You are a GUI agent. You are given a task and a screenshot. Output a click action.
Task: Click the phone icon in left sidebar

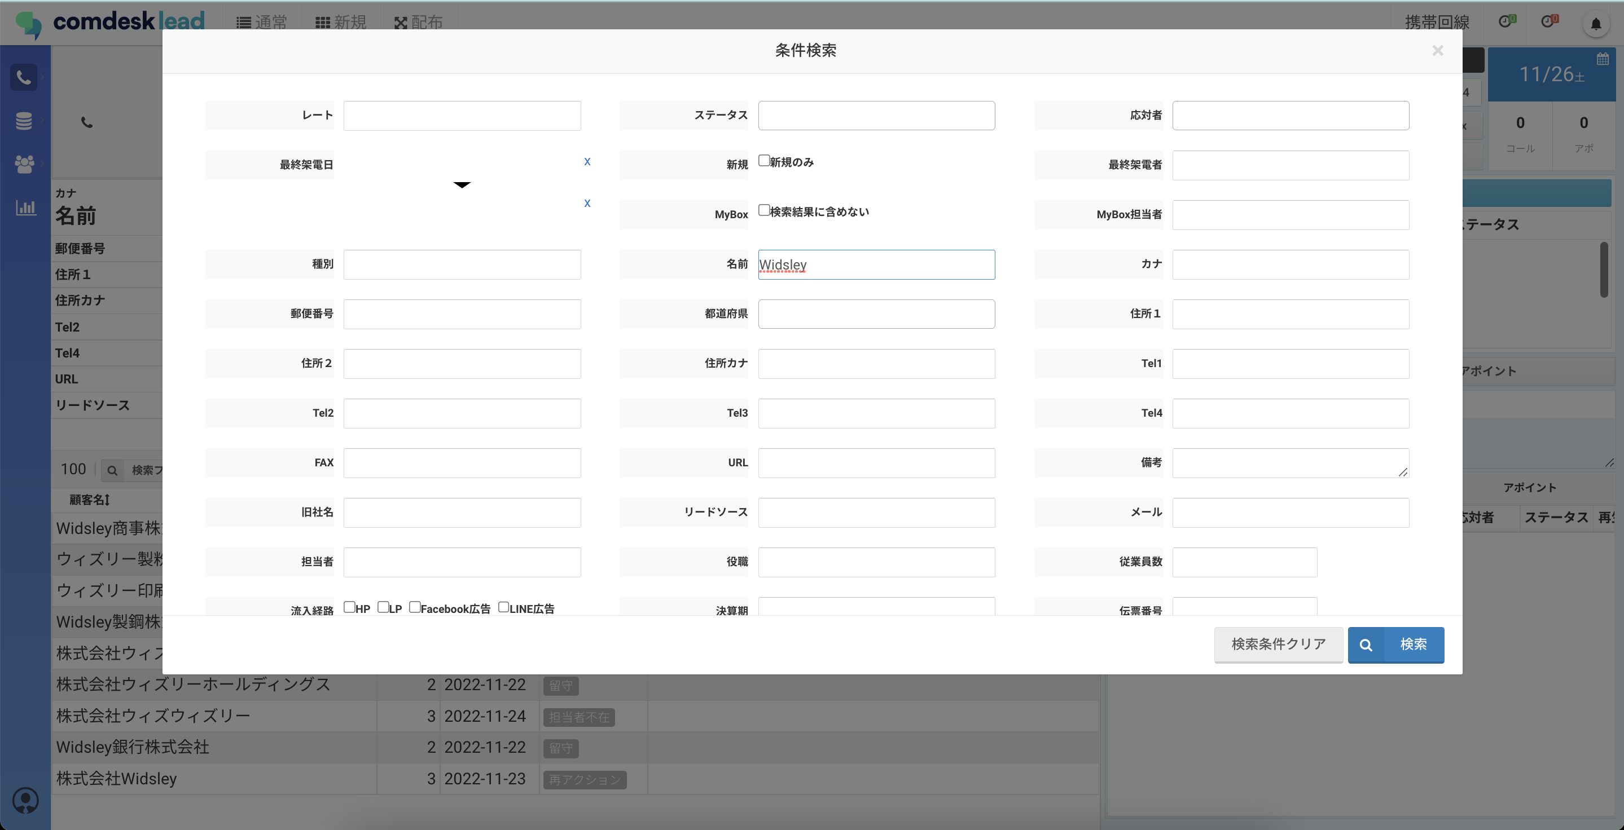tap(24, 77)
